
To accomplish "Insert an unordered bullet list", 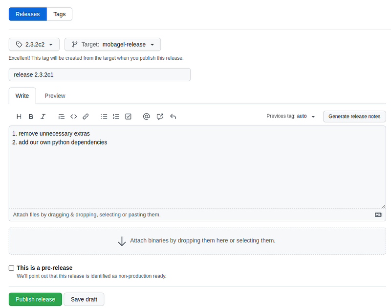I will point(104,117).
